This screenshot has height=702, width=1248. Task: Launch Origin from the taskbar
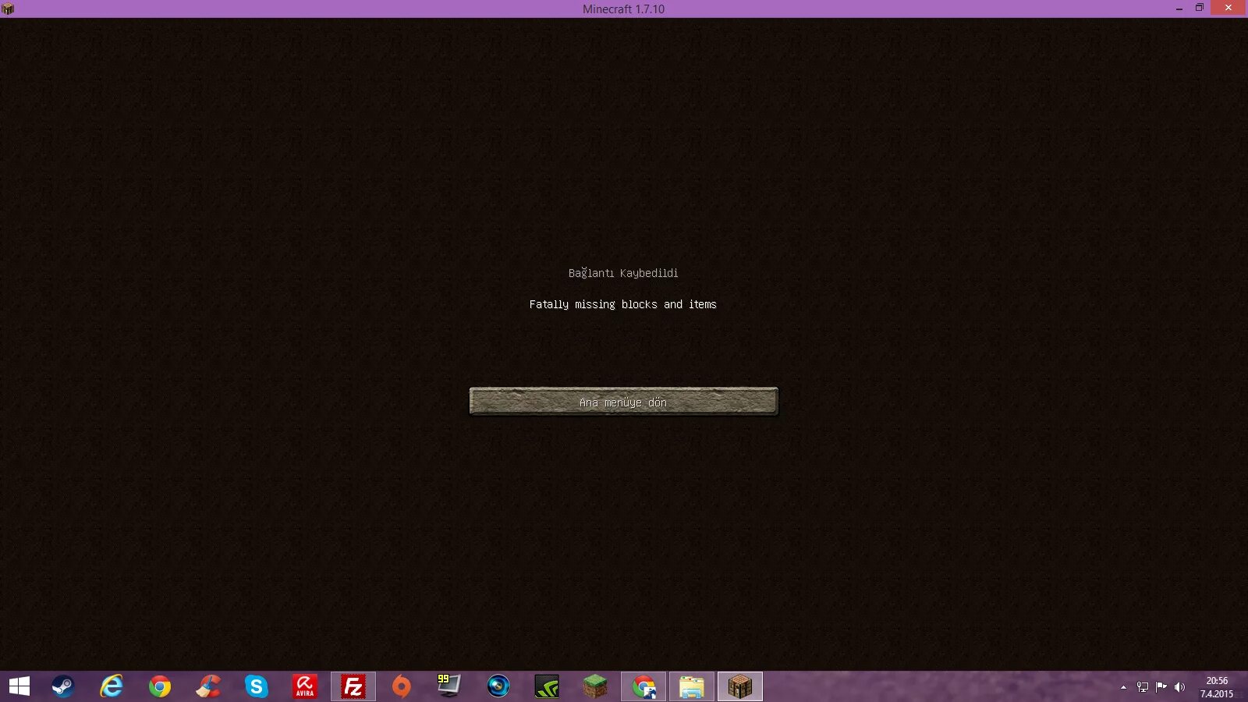pyautogui.click(x=401, y=686)
